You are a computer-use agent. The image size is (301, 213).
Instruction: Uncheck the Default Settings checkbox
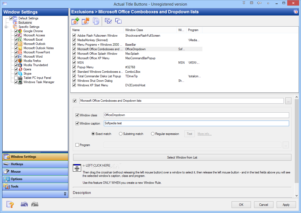11,19
